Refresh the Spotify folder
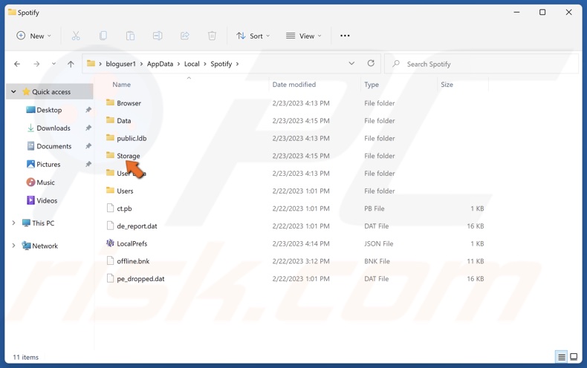This screenshot has height=368, width=587. click(371, 64)
